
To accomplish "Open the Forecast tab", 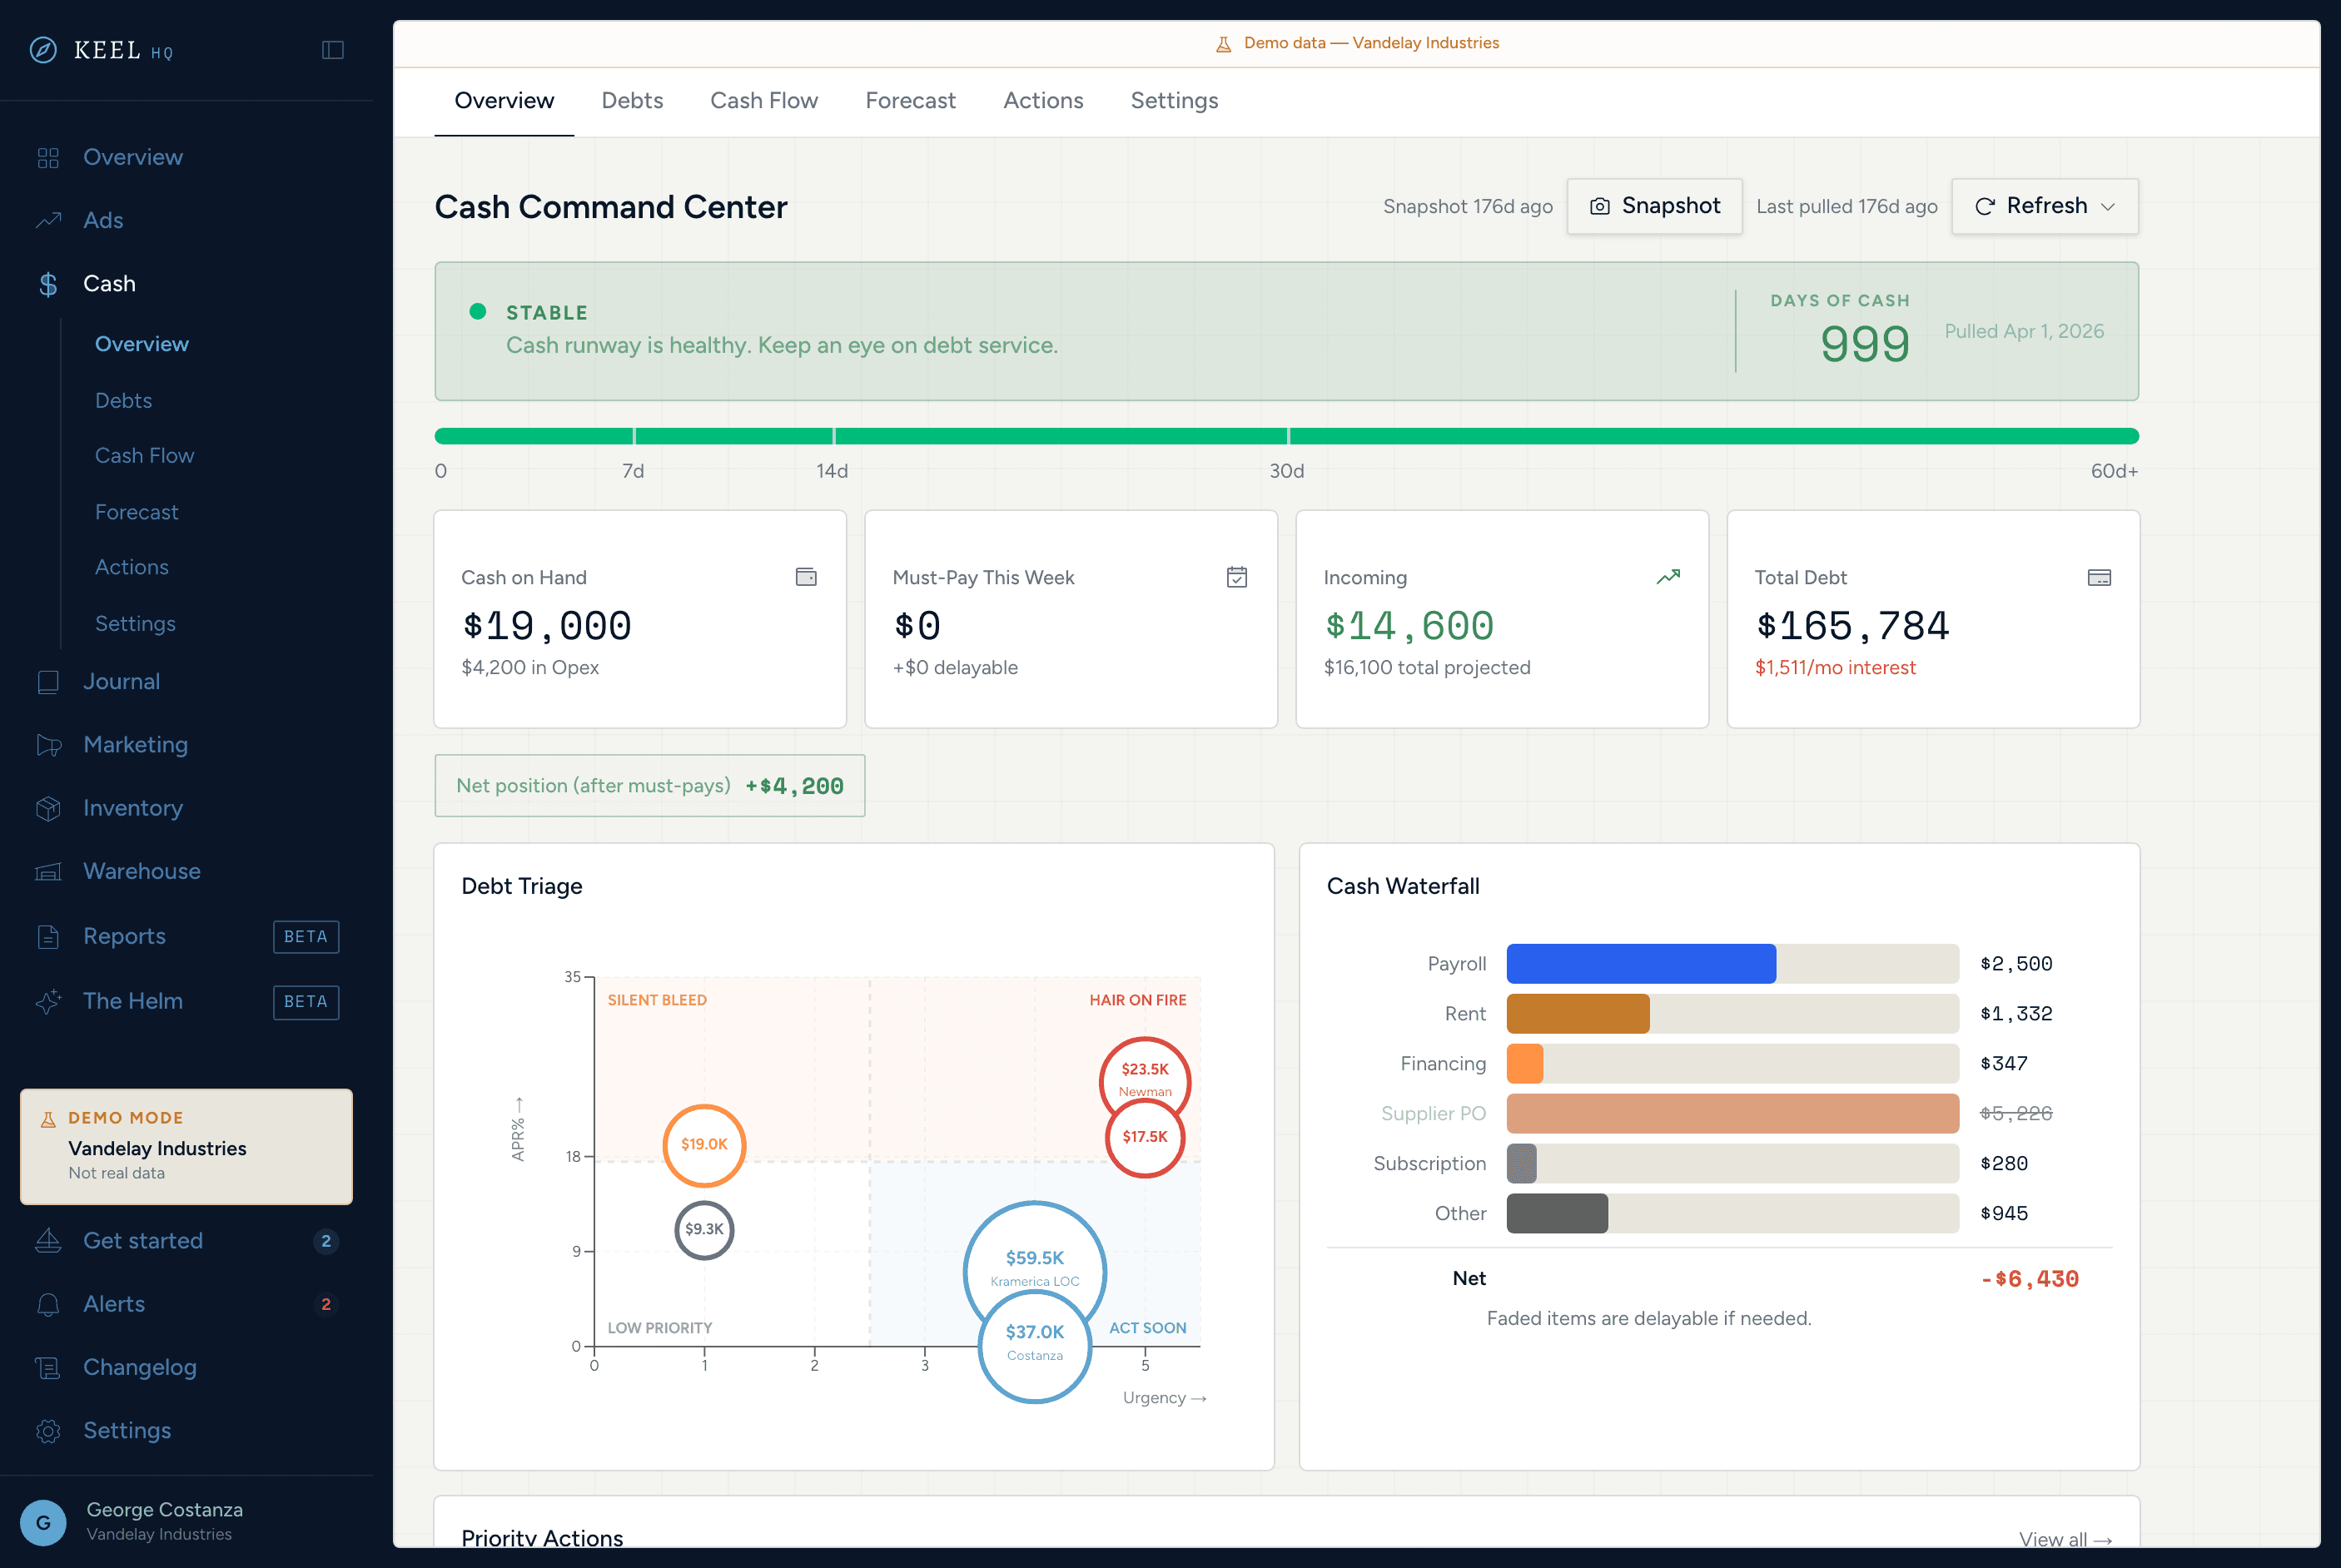I will (910, 101).
